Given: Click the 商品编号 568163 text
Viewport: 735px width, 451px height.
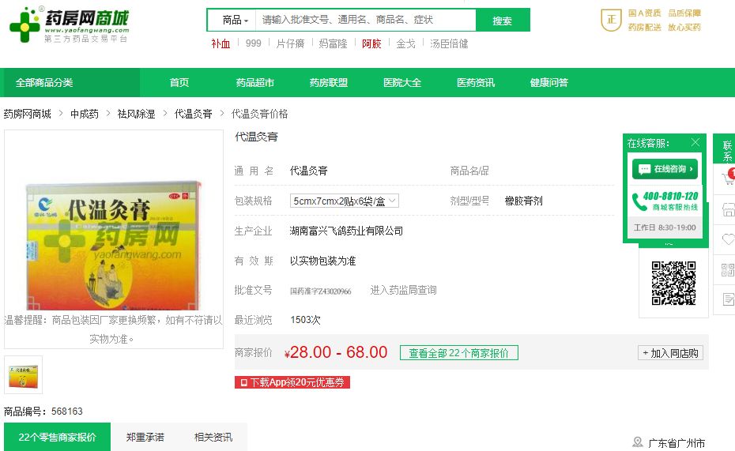Looking at the screenshot, I should pyautogui.click(x=43, y=412).
